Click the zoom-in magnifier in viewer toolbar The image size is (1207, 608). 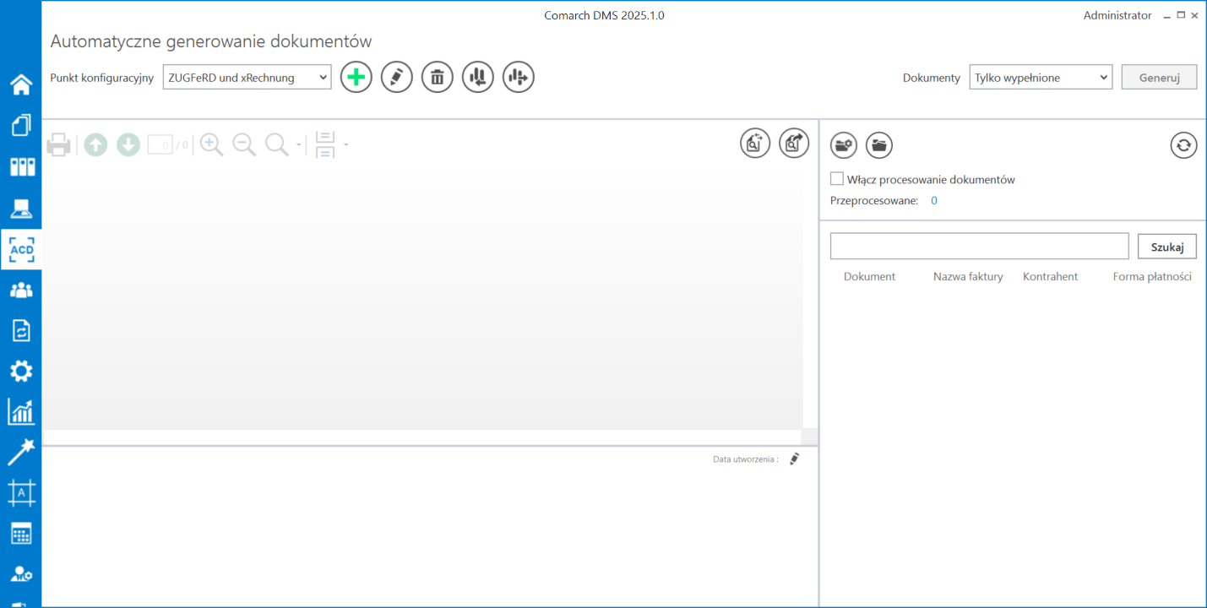point(212,144)
